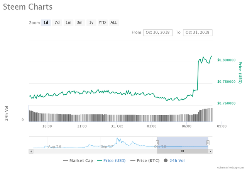
Task: Click the Price (USD) axis title
Action: [x=240, y=72]
